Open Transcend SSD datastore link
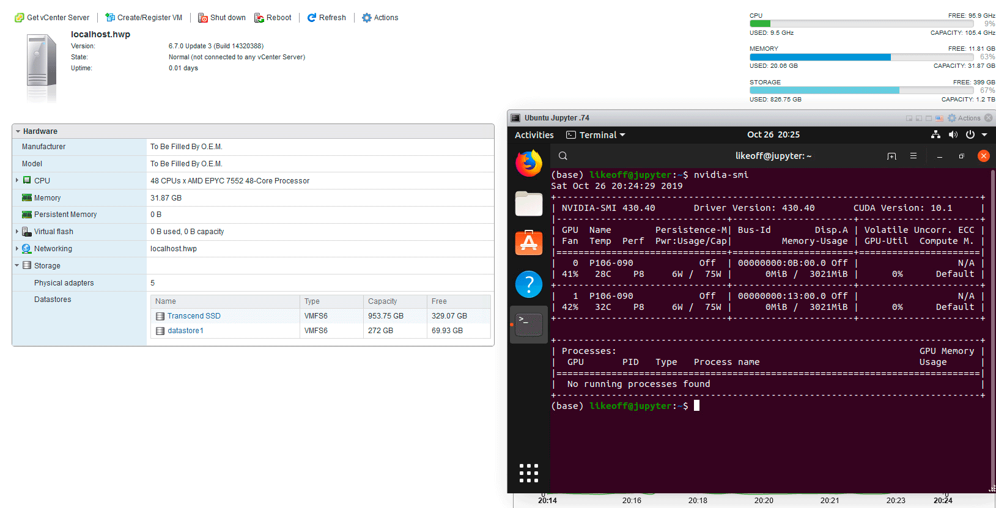996x508 pixels. (194, 316)
